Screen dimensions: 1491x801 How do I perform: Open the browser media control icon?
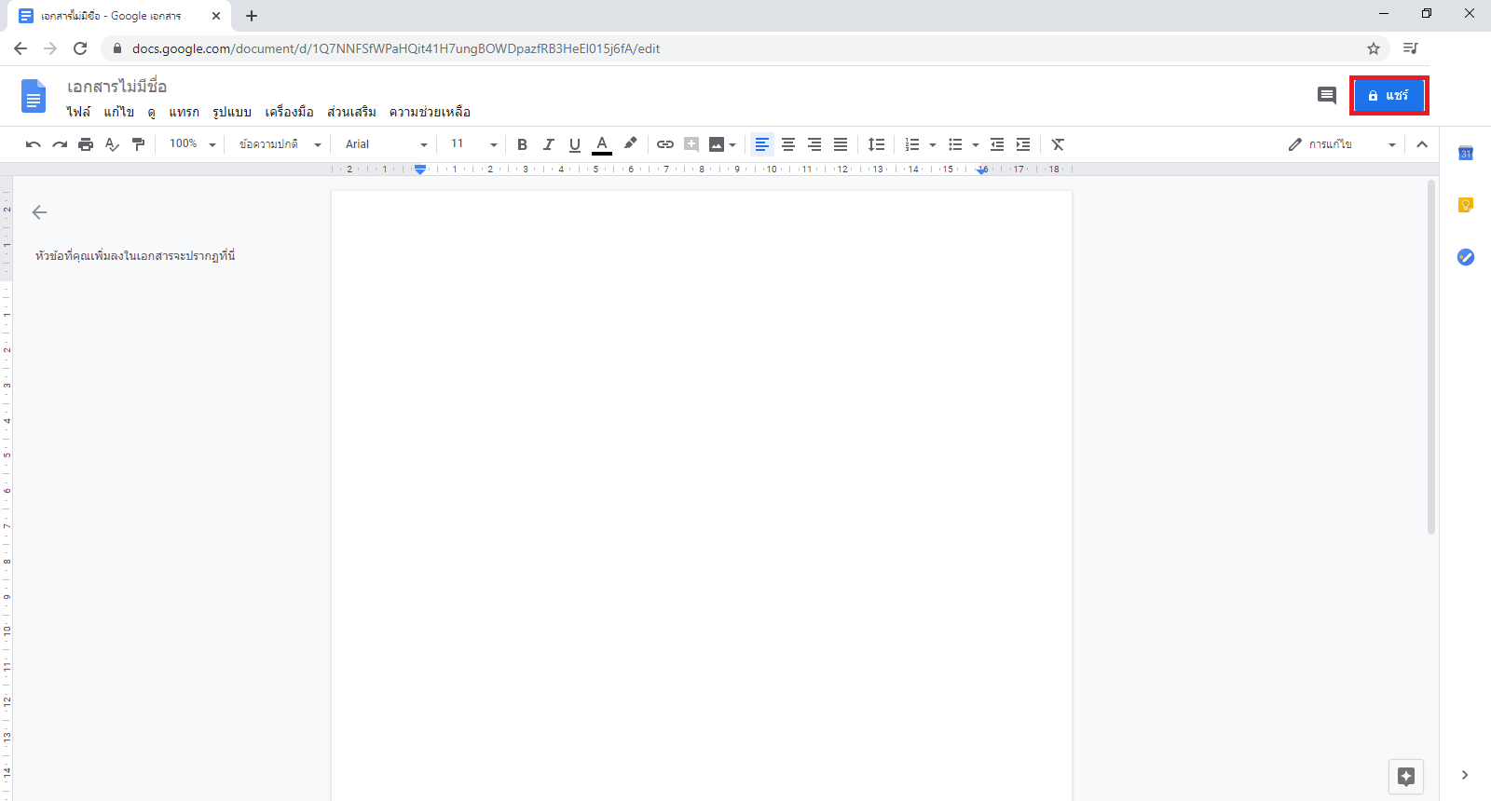tap(1411, 48)
